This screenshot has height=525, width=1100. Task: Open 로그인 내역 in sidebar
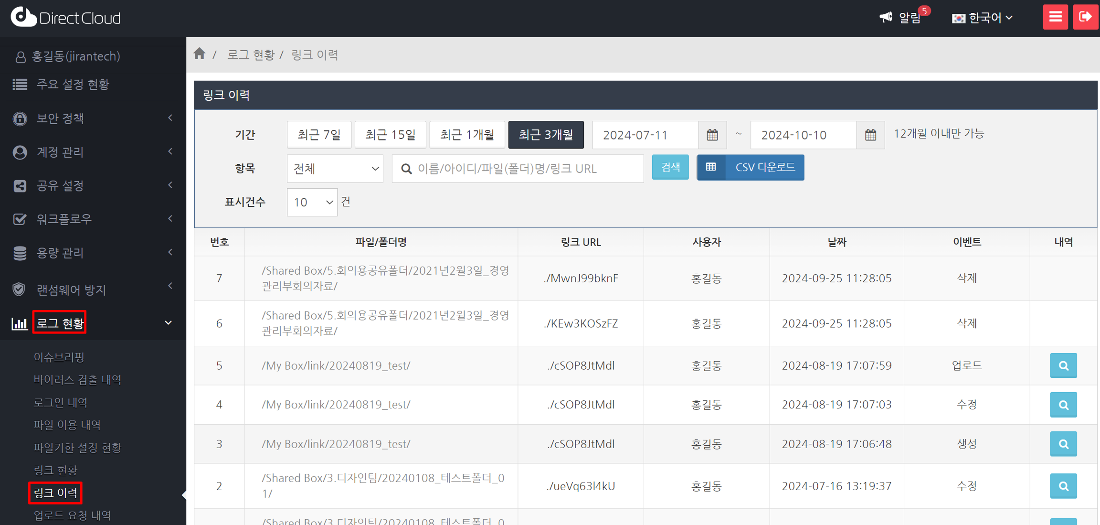(x=61, y=403)
